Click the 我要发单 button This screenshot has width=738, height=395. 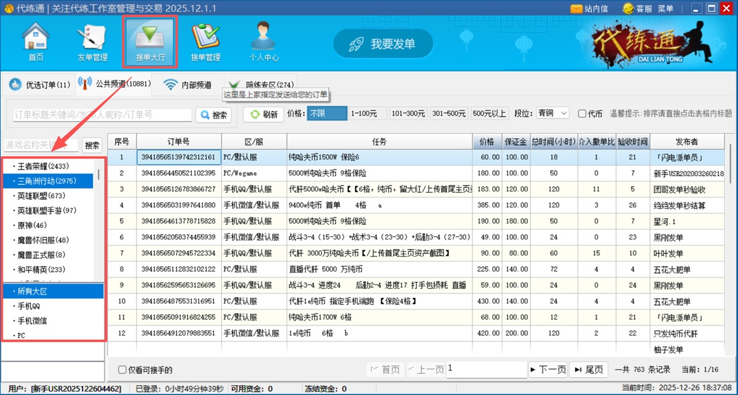click(x=383, y=44)
